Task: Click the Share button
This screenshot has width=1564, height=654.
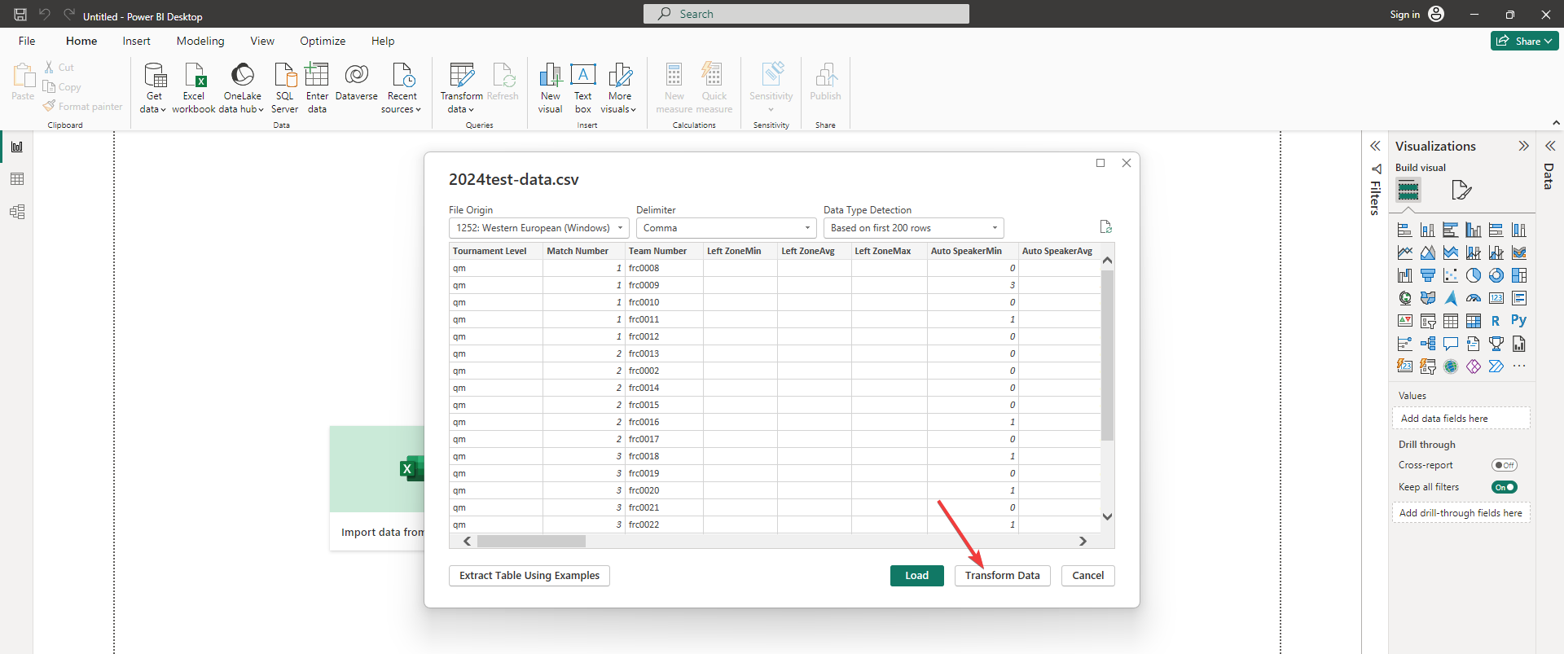Action: coord(1525,41)
